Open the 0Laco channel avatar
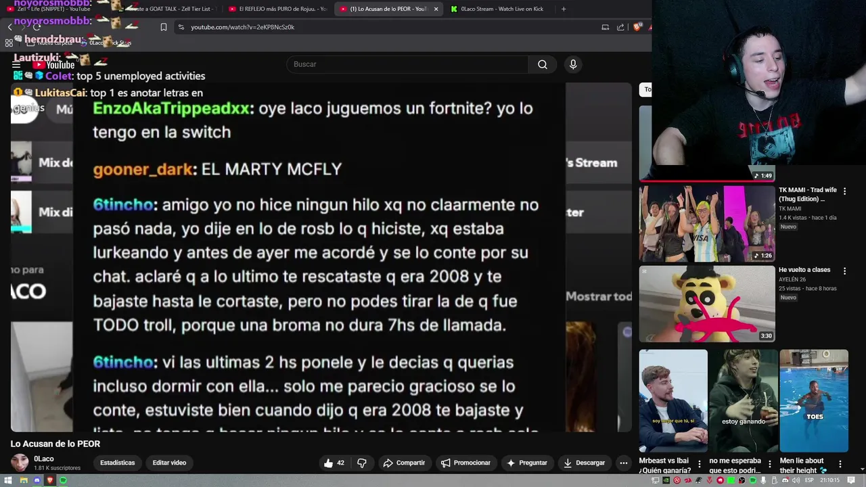The image size is (866, 487). 20,463
